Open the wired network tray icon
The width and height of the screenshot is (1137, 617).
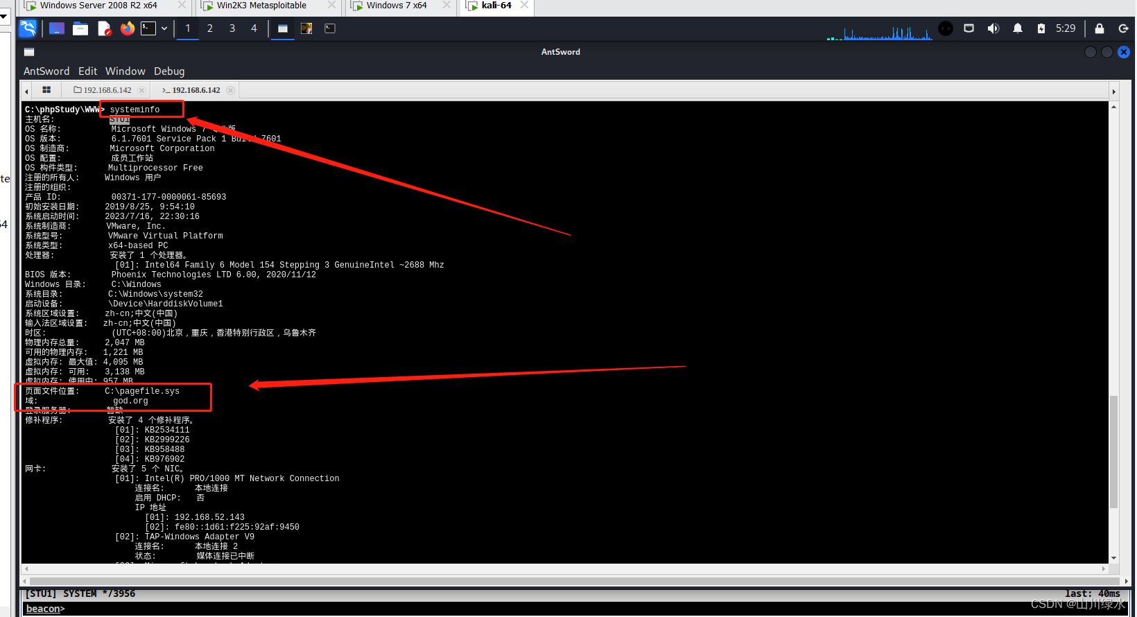pyautogui.click(x=969, y=28)
